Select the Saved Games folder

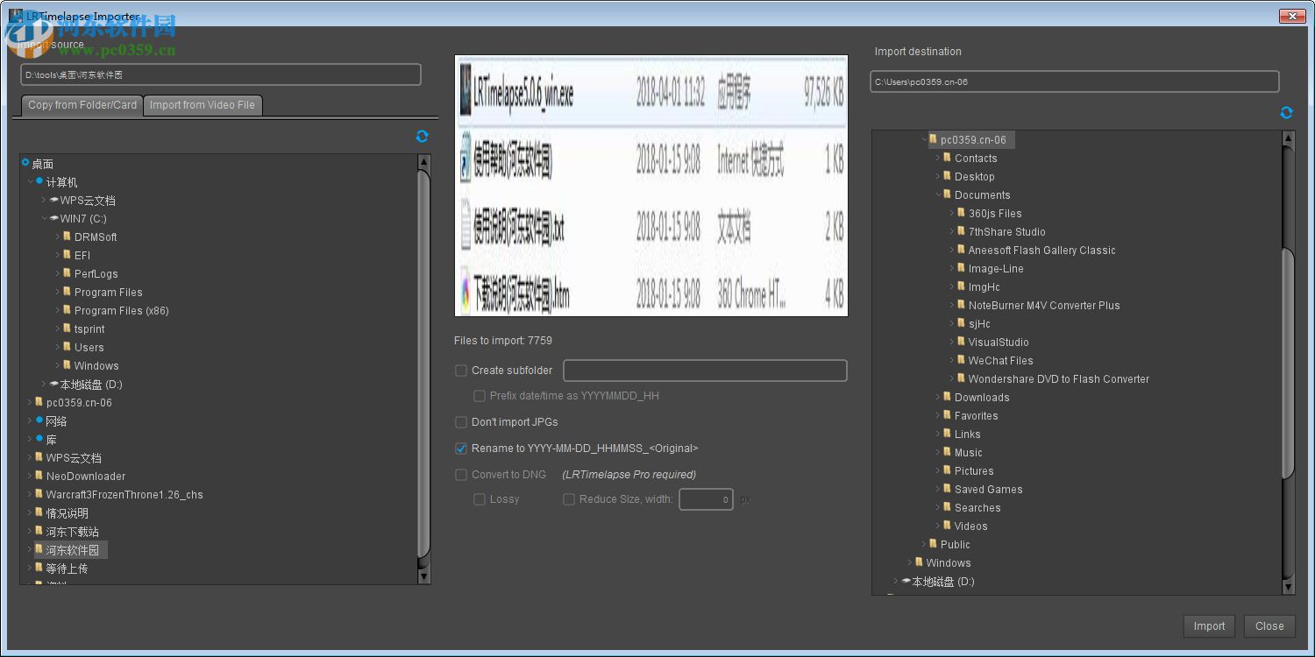(988, 490)
